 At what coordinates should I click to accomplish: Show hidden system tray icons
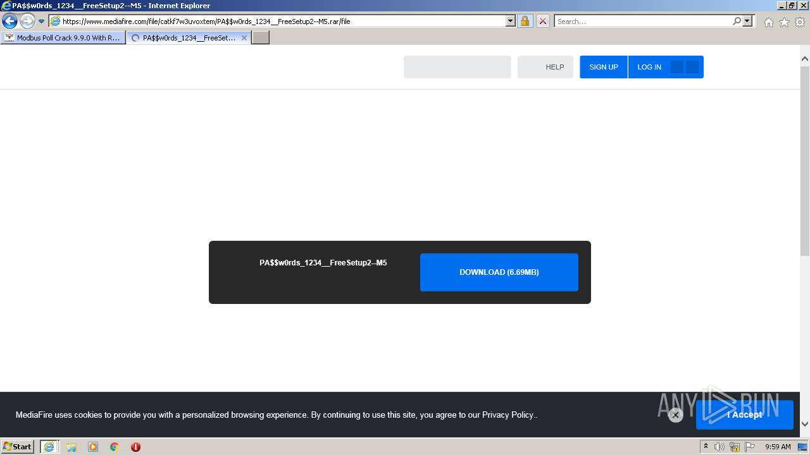coord(706,447)
